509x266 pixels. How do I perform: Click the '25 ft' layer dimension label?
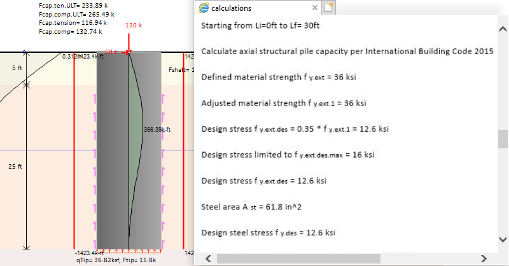15,166
